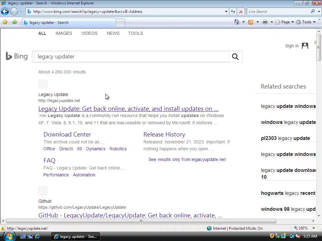Click Switch between windows quick launch icon
The height and width of the screenshot is (241, 322).
tap(30, 237)
